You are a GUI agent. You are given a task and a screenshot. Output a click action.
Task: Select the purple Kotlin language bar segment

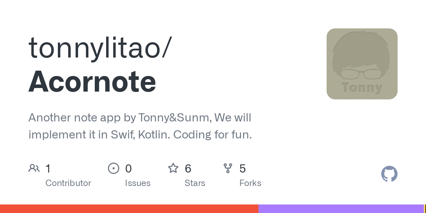[x=341, y=209]
